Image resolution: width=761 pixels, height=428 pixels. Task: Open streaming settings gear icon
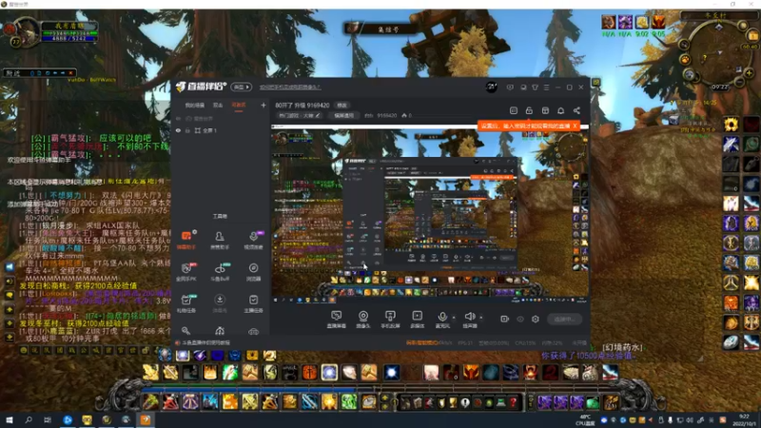pos(536,319)
